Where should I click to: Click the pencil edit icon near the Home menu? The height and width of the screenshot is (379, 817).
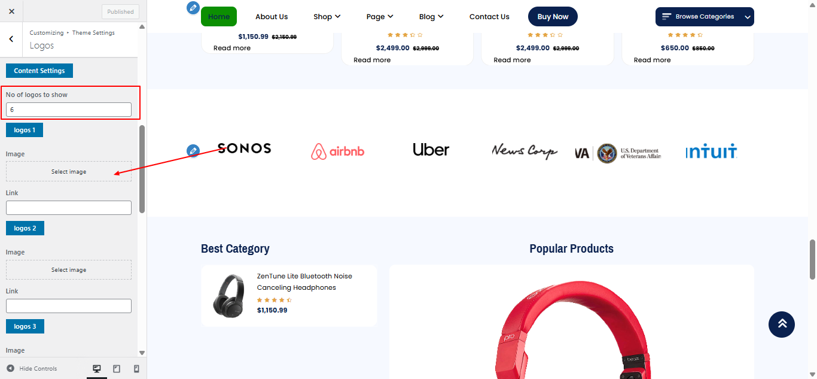tap(193, 8)
